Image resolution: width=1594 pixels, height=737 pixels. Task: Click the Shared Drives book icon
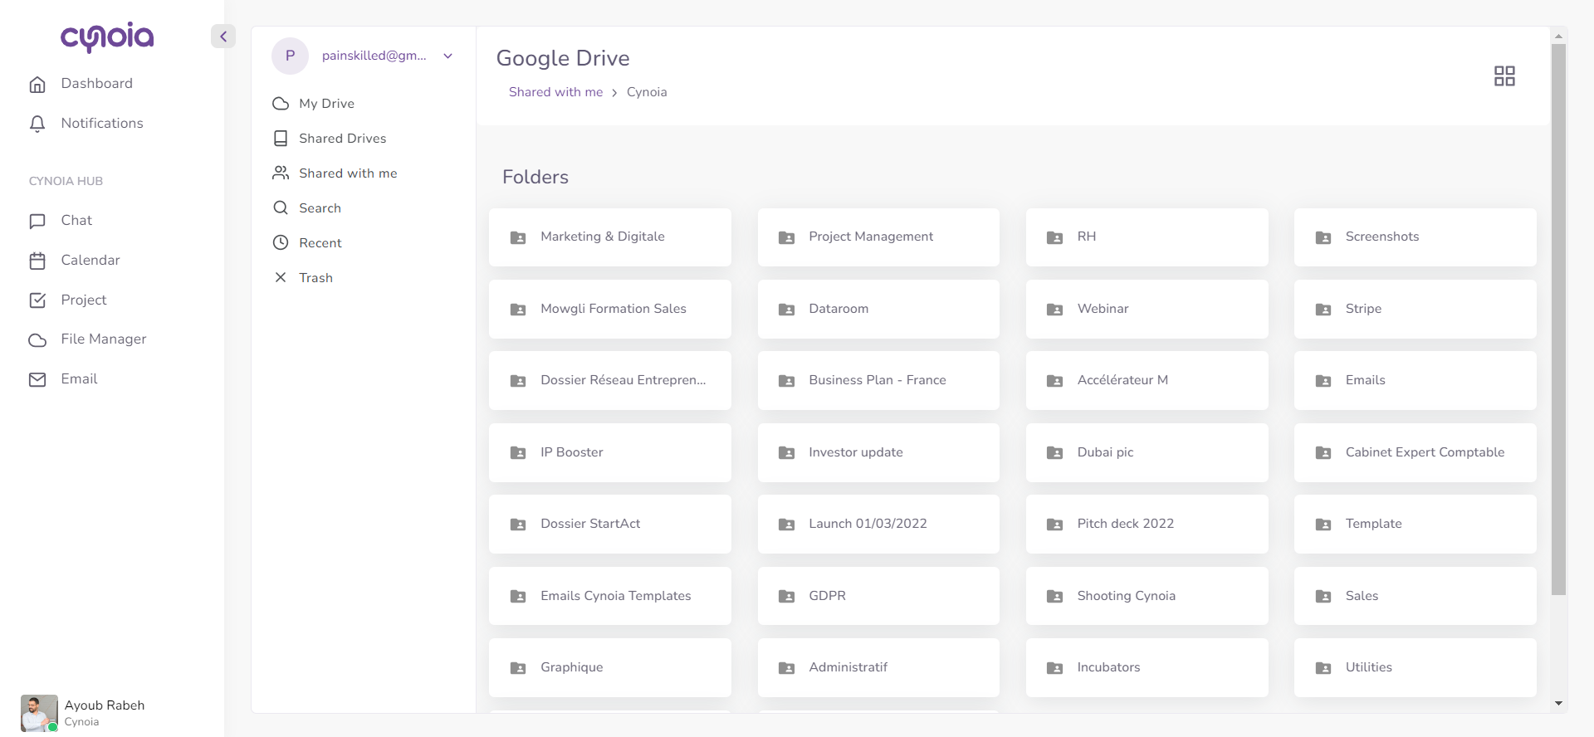click(281, 139)
